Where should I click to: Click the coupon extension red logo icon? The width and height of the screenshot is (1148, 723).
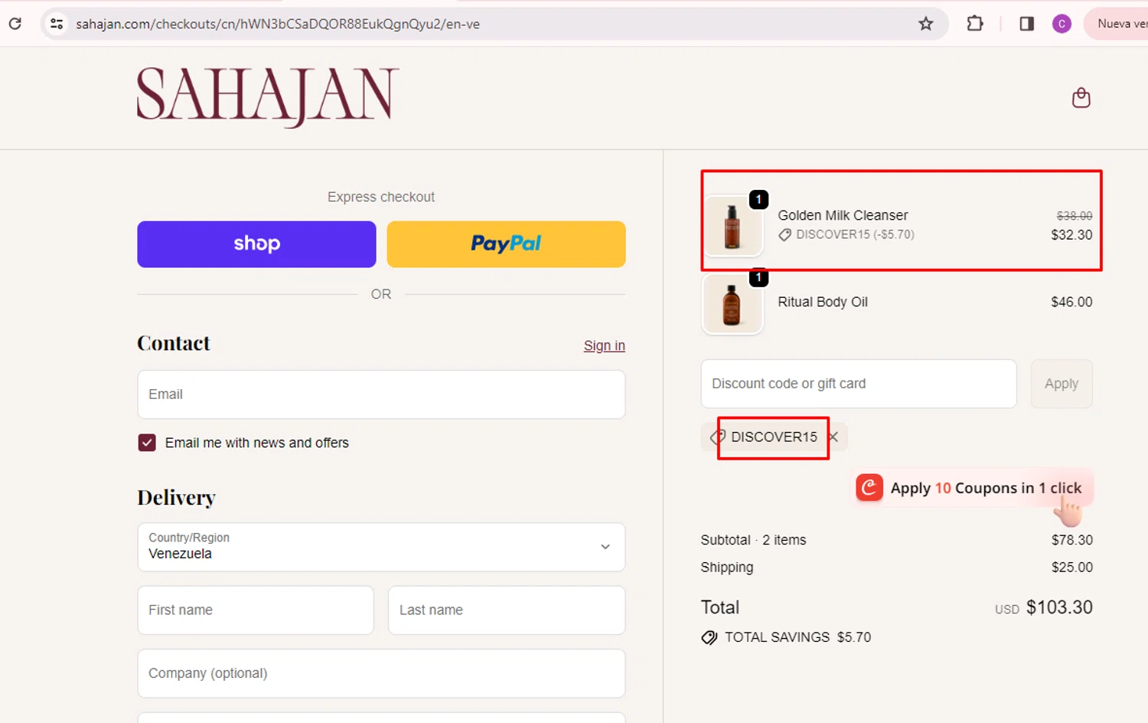tap(869, 488)
